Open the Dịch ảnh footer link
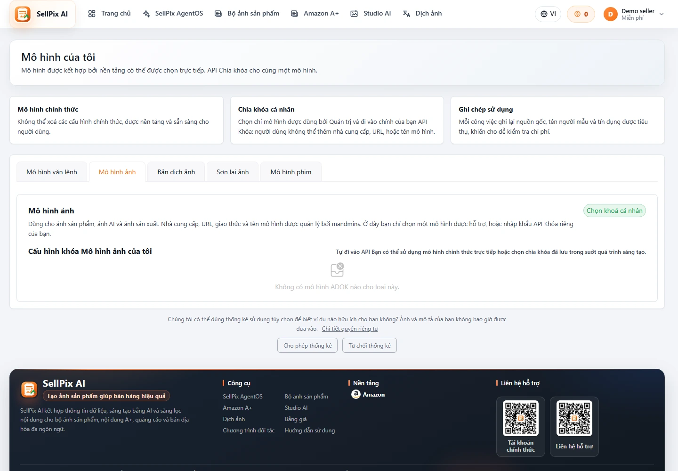The width and height of the screenshot is (678, 471). [x=234, y=419]
